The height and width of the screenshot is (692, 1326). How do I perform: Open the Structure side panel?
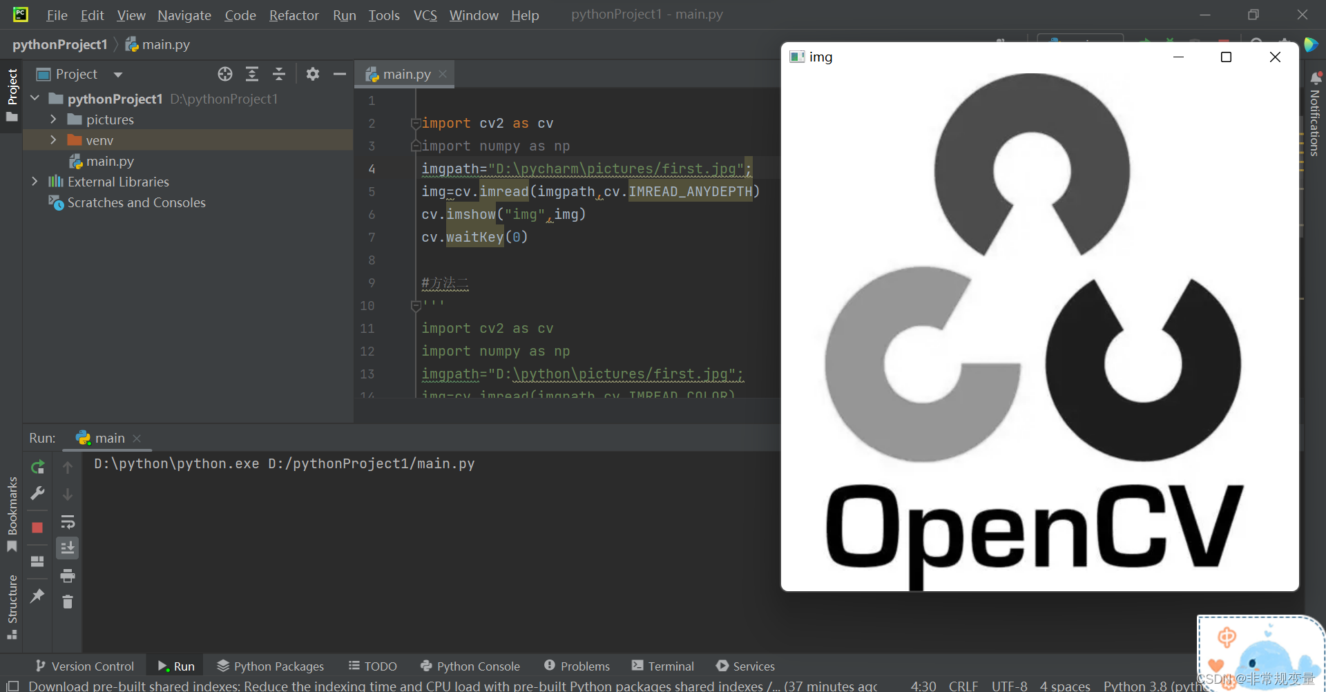click(12, 606)
